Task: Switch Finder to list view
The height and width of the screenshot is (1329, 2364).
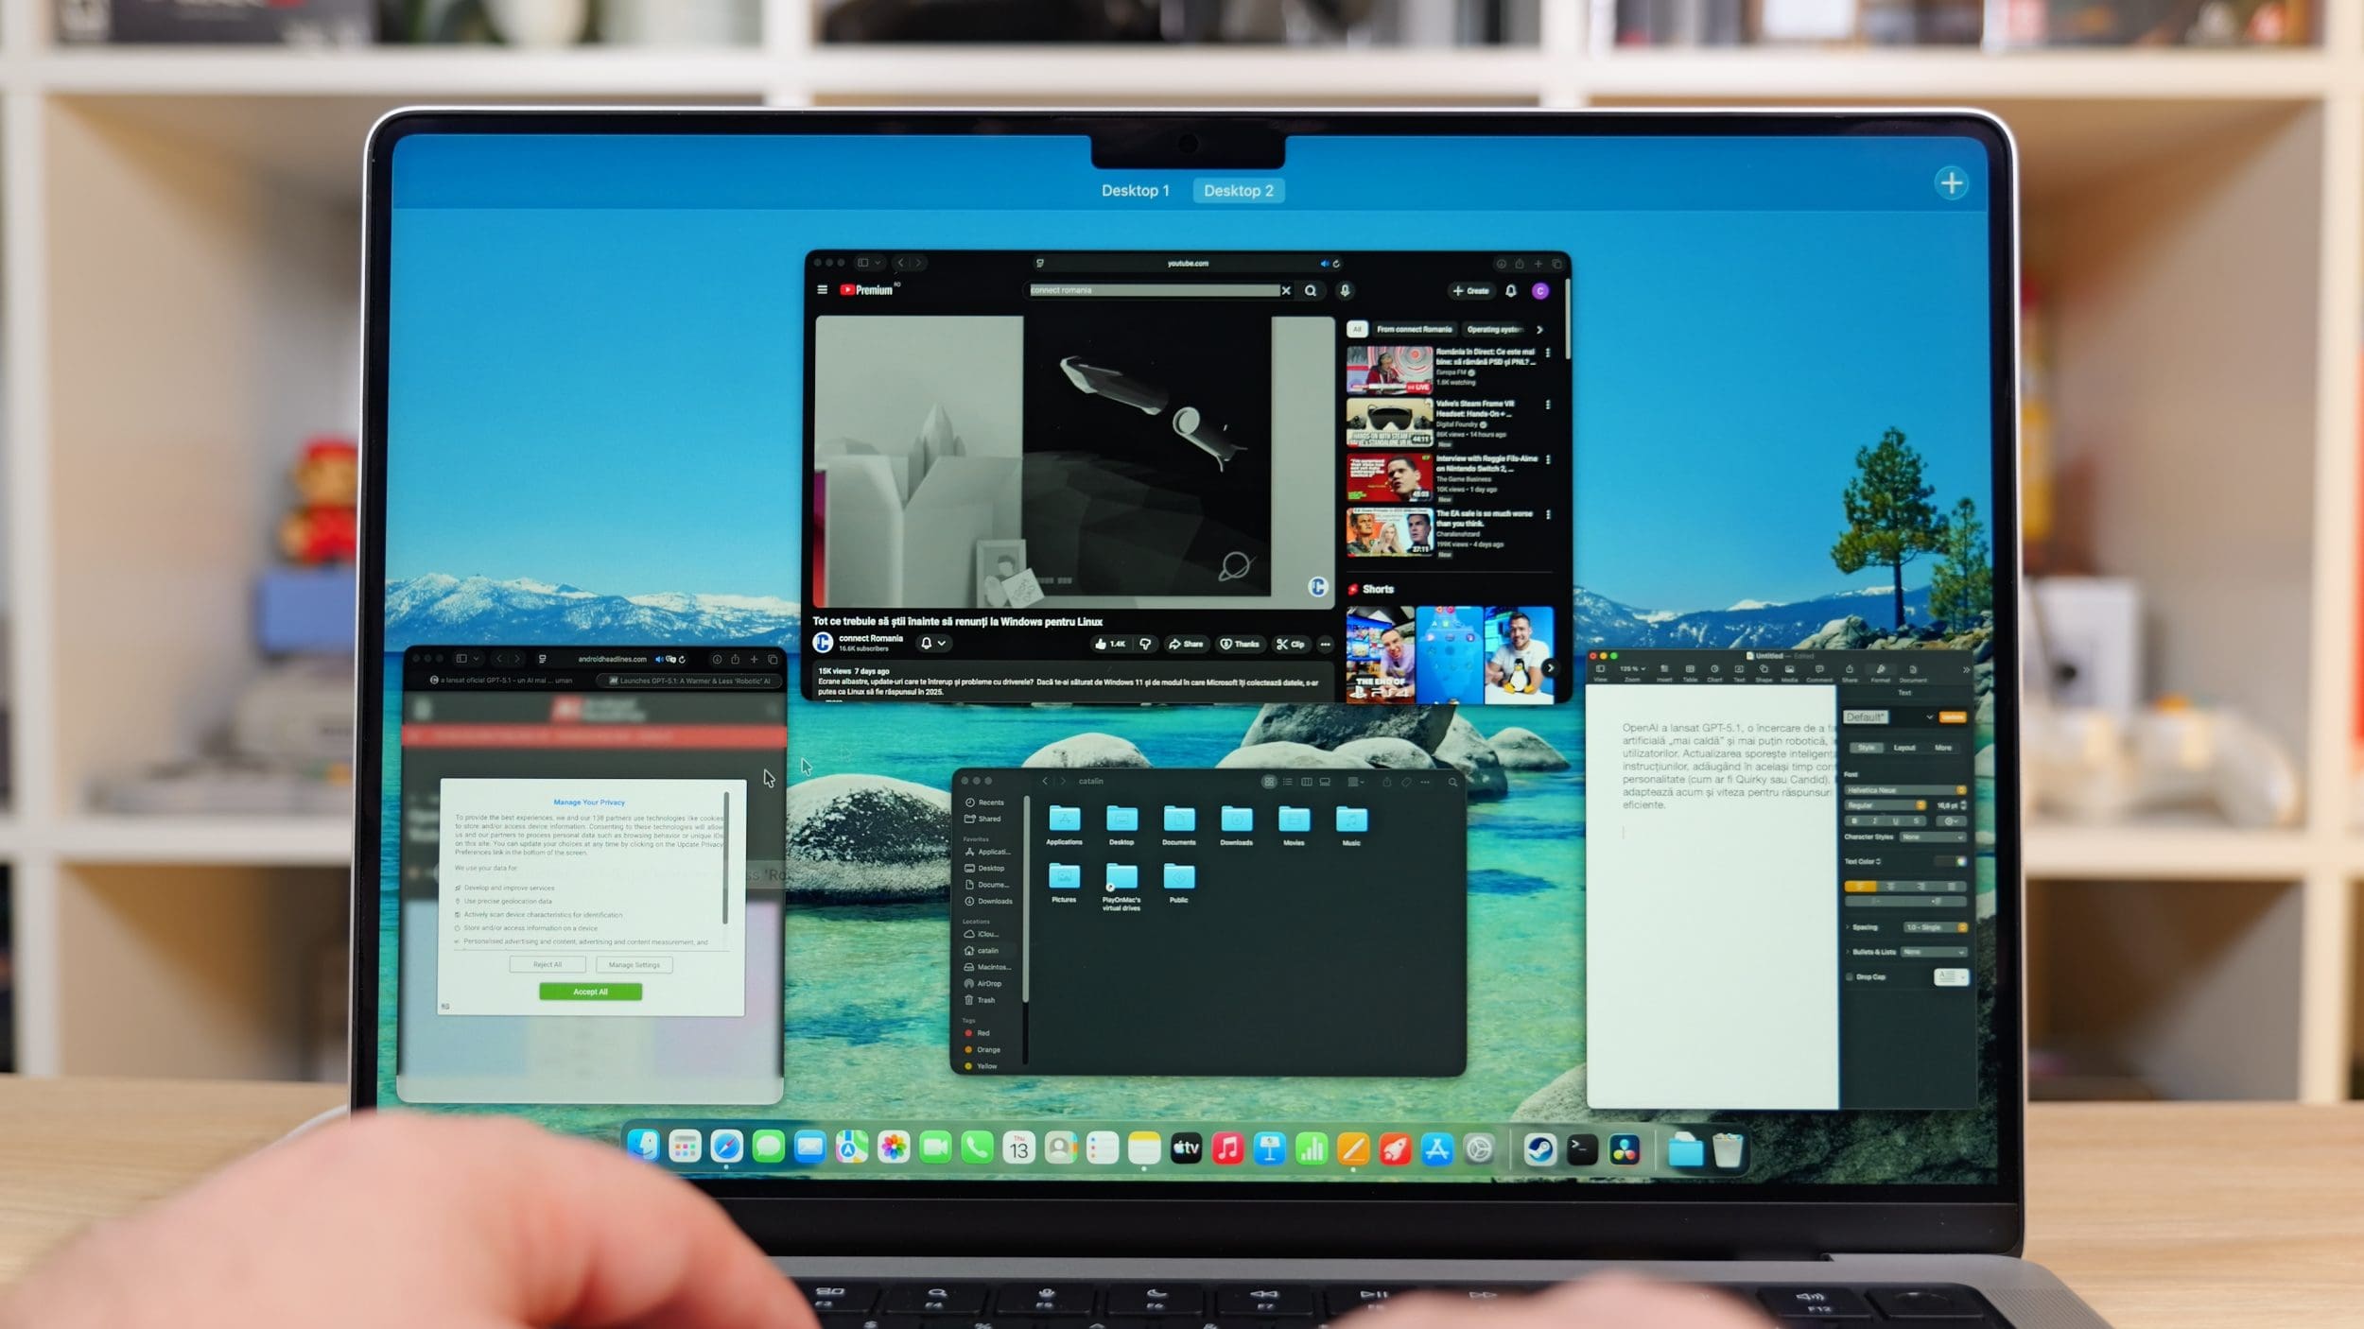Action: [1287, 782]
